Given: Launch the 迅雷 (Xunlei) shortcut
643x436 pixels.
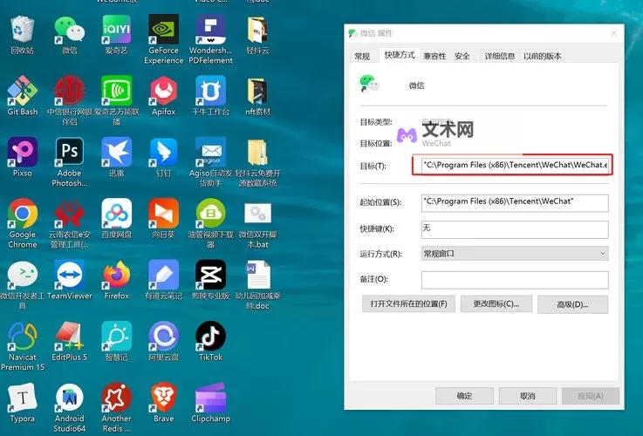Looking at the screenshot, I should (116, 152).
